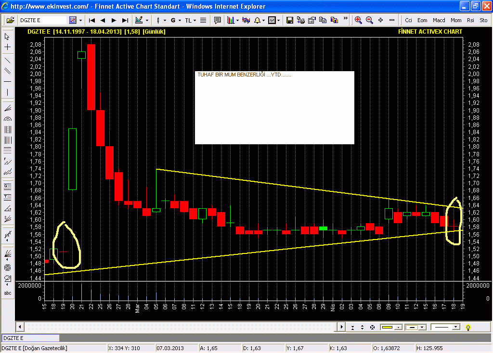The image size is (493, 353).
Task: Click the chart template icon
Action: pos(272,20)
